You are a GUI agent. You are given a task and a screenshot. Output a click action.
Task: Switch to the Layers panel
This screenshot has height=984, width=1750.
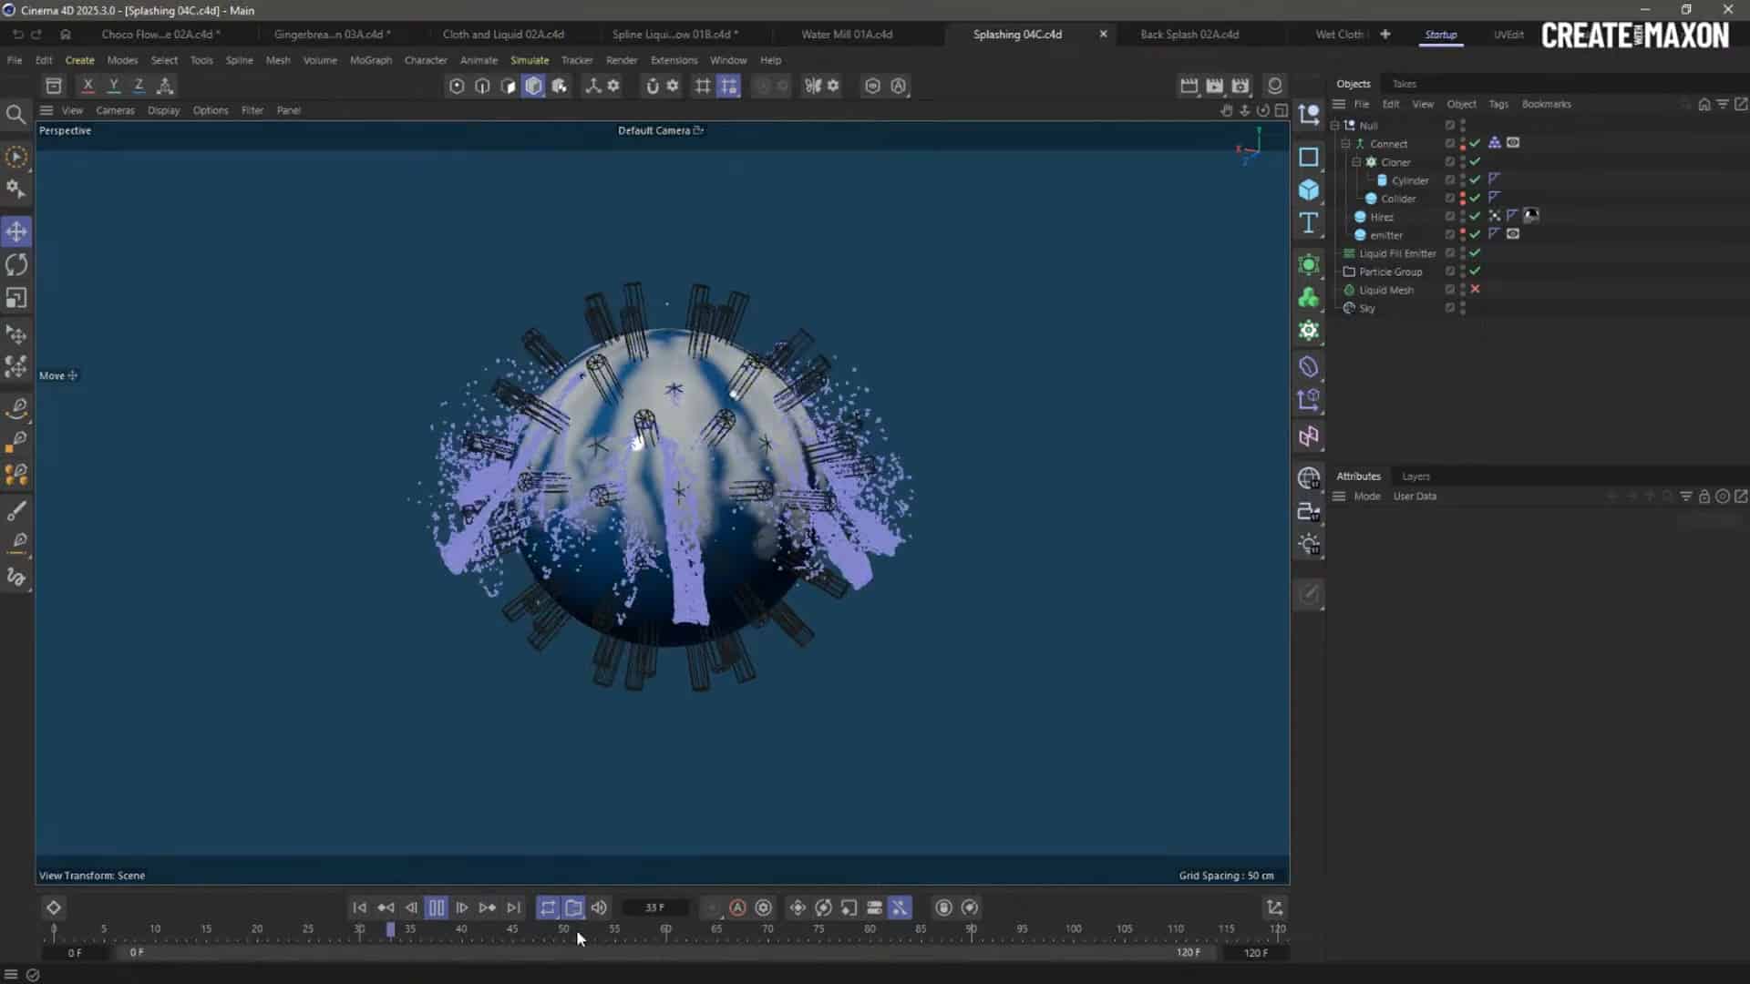click(1415, 476)
